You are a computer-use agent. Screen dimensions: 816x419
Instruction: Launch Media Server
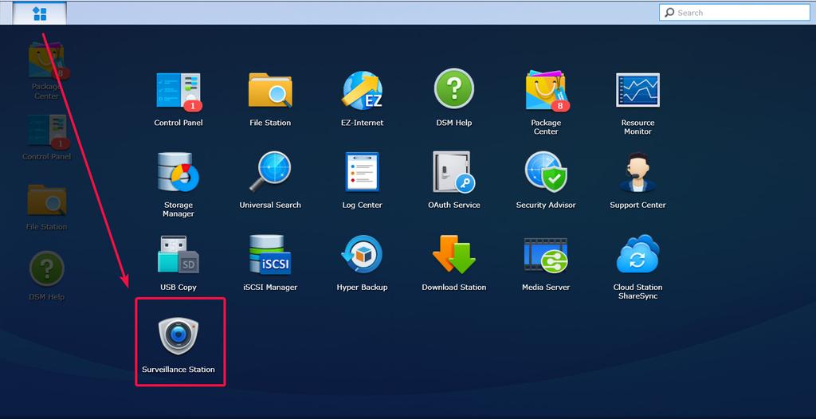(x=546, y=256)
